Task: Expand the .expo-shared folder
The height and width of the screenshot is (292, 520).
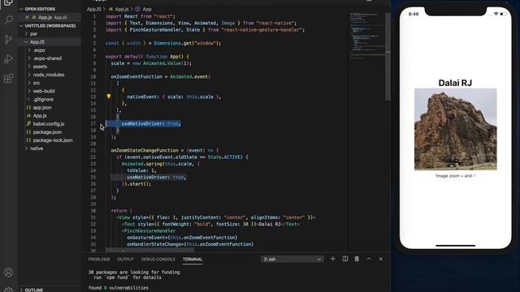Action: coord(49,58)
